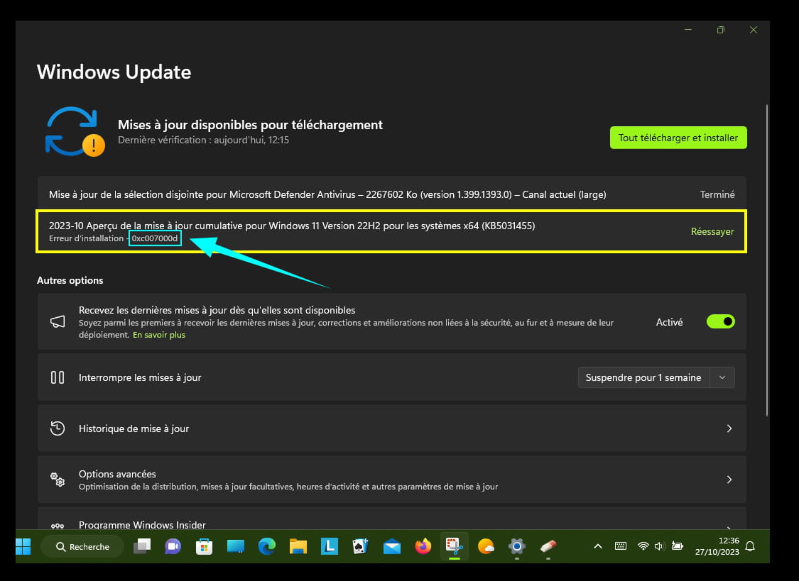The height and width of the screenshot is (581, 799).
Task: Open Wi-Fi network settings in tray
Action: click(643, 546)
